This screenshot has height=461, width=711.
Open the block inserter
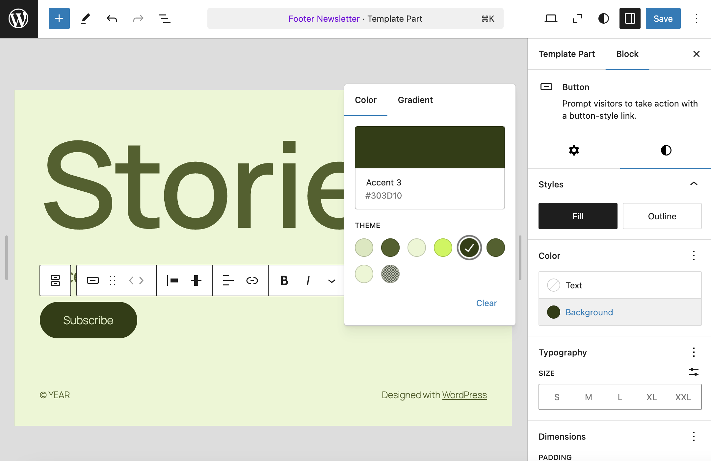tap(59, 18)
